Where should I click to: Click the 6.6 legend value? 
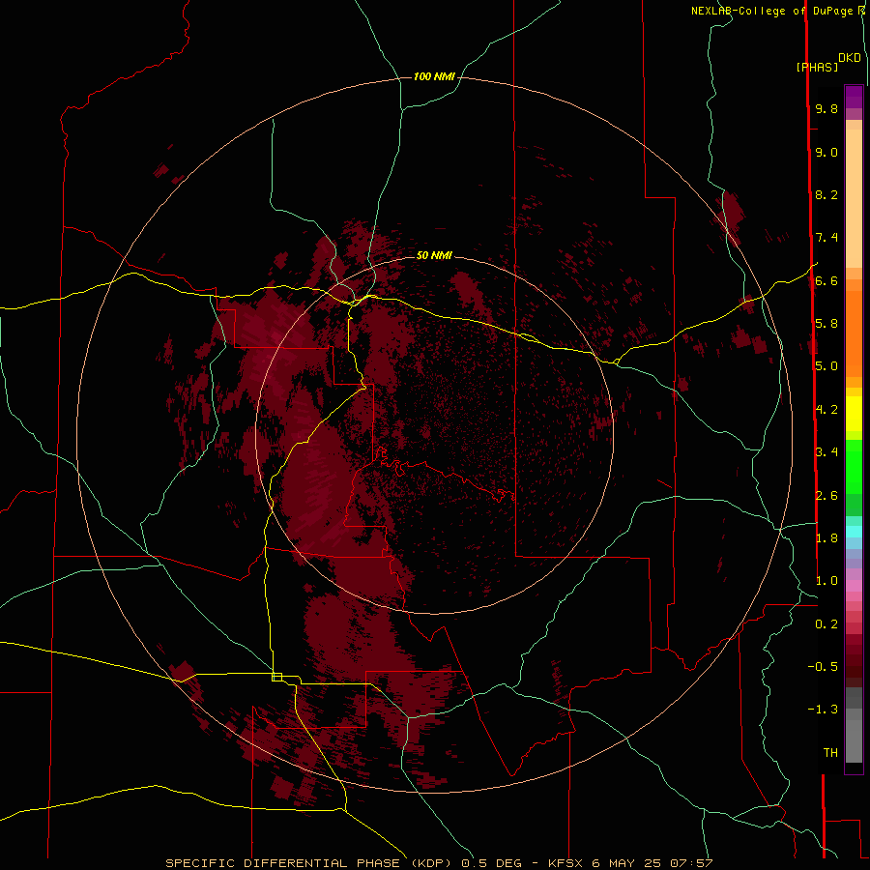pyautogui.click(x=826, y=280)
